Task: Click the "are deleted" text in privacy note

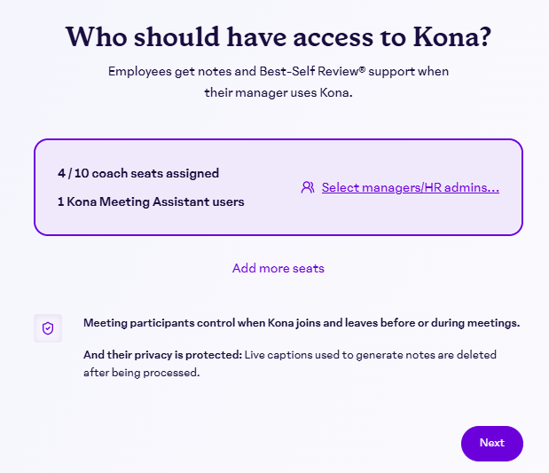Action: (x=472, y=355)
